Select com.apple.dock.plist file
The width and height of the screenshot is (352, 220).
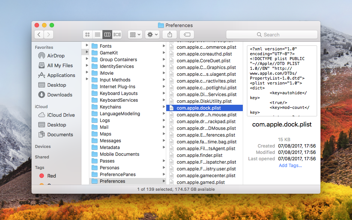pyautogui.click(x=205, y=108)
